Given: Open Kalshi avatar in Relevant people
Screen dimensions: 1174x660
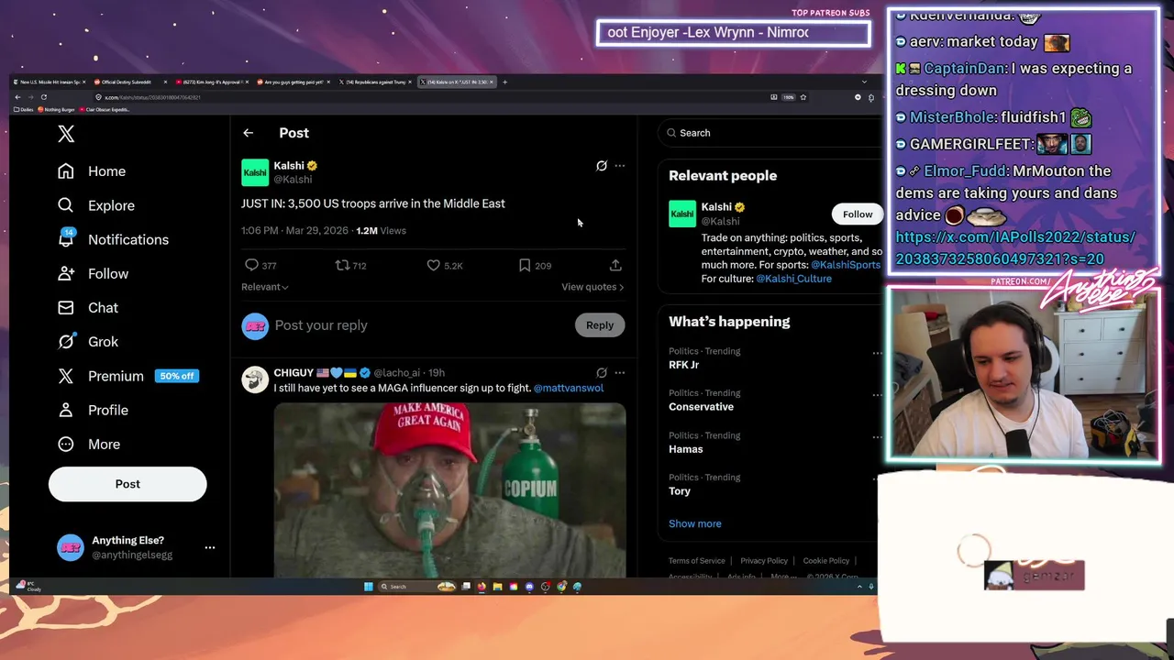Looking at the screenshot, I should click(682, 214).
